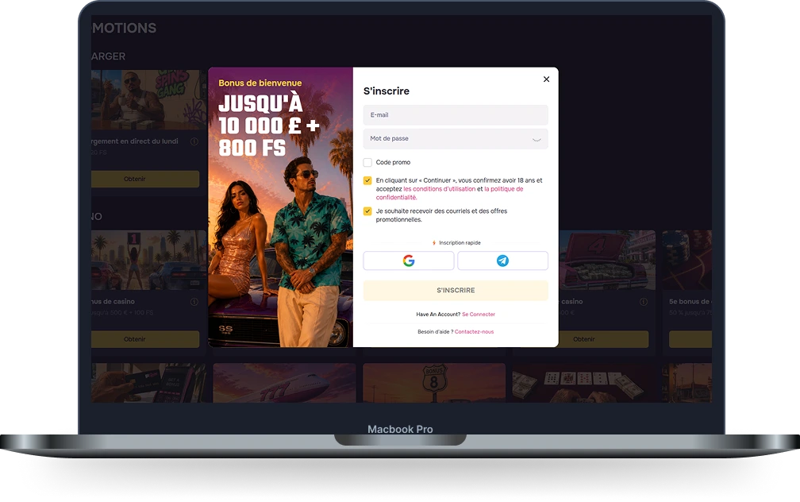Click the E-mail input field
The height and width of the screenshot is (502, 800).
pyautogui.click(x=456, y=115)
